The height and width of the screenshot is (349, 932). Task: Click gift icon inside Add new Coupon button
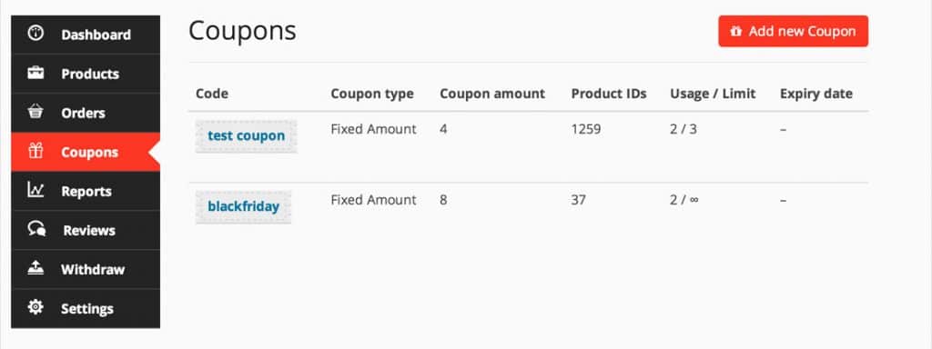[x=735, y=32]
